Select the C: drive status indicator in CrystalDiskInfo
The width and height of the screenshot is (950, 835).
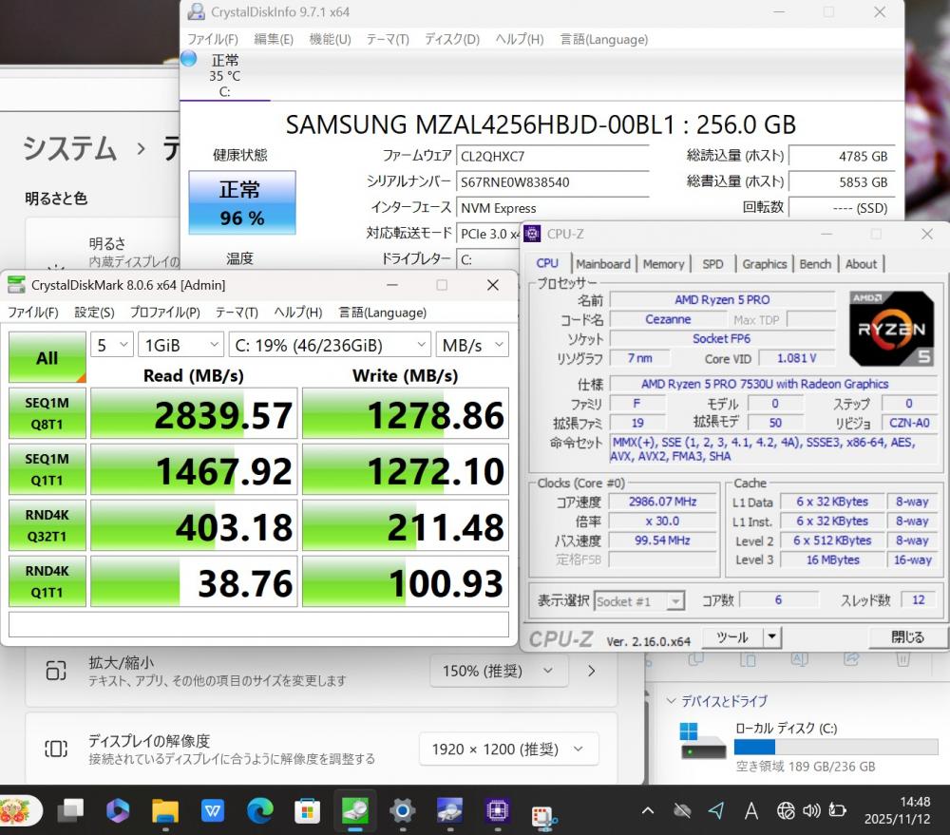(x=224, y=75)
